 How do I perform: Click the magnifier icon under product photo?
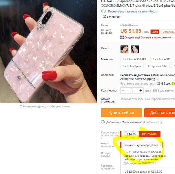point(21,107)
